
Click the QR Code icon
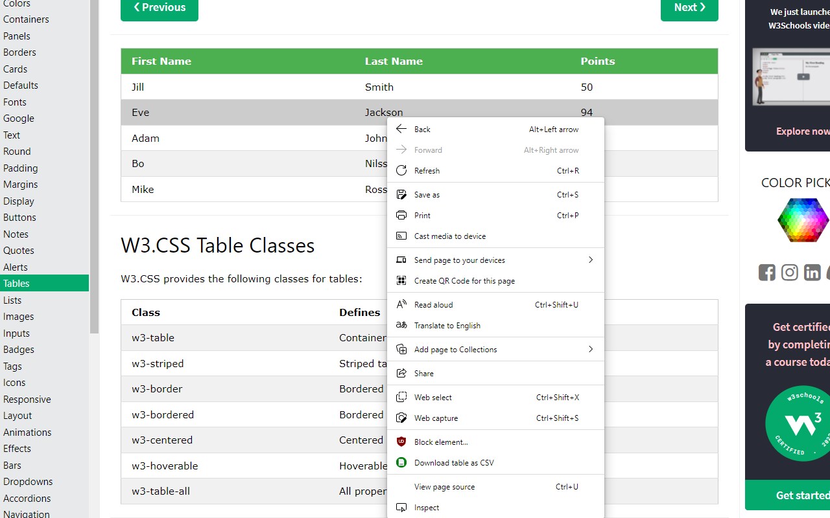coord(401,280)
